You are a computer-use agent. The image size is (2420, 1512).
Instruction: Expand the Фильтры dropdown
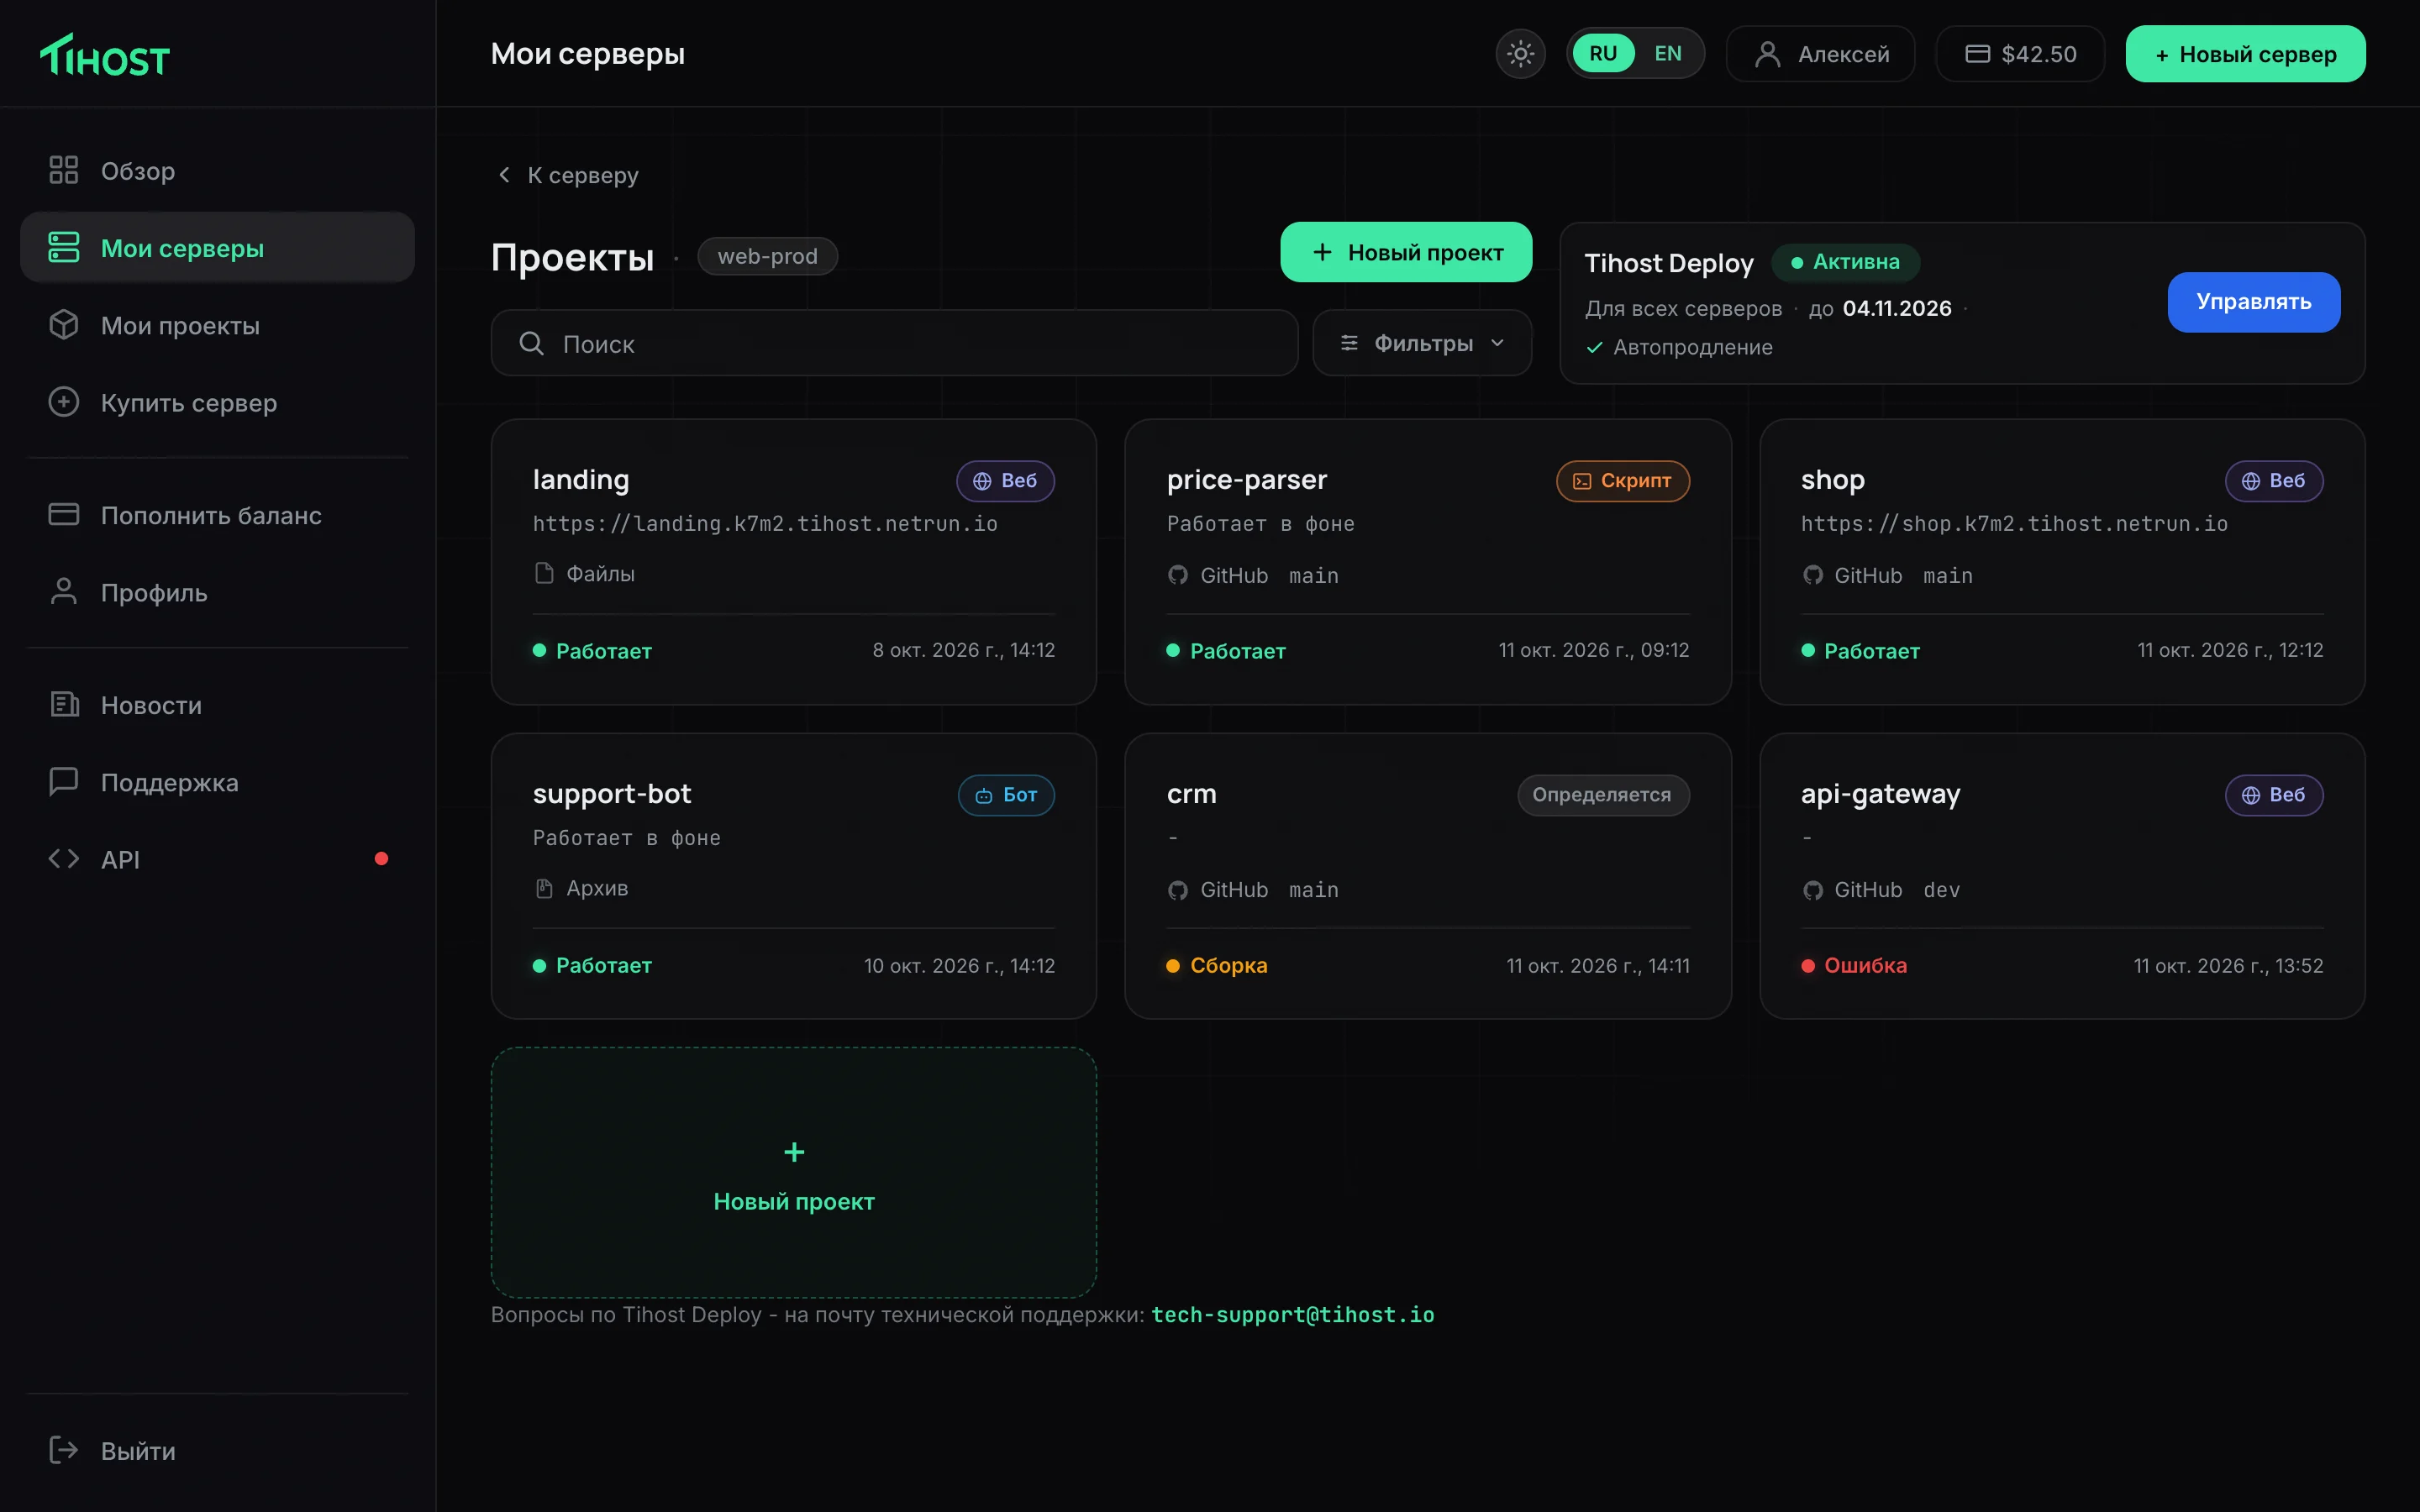1422,343
